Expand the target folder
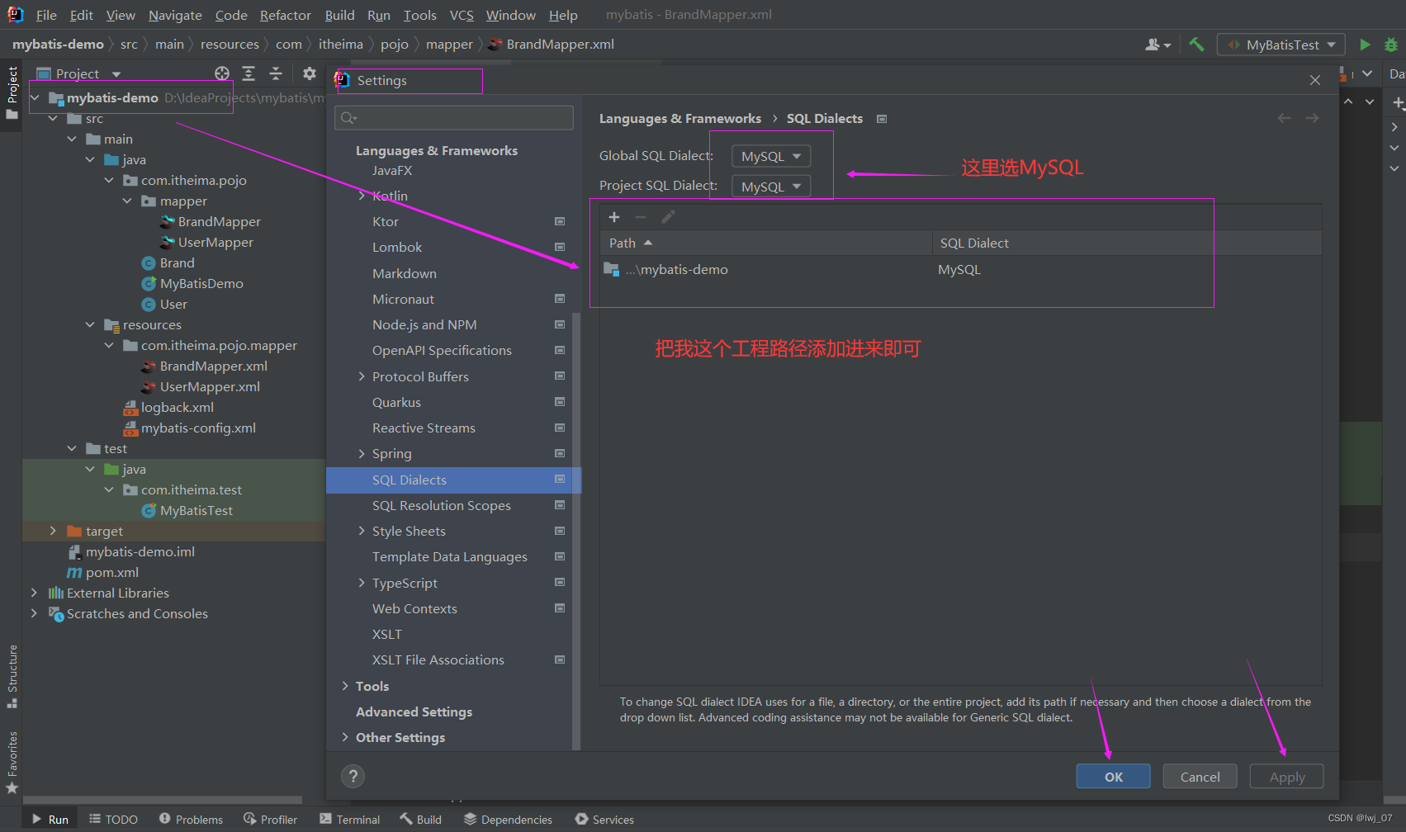This screenshot has width=1406, height=832. (53, 531)
